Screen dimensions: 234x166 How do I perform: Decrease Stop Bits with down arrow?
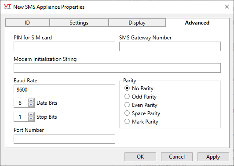(31, 119)
